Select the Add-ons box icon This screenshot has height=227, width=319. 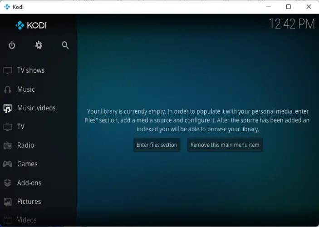coord(8,183)
